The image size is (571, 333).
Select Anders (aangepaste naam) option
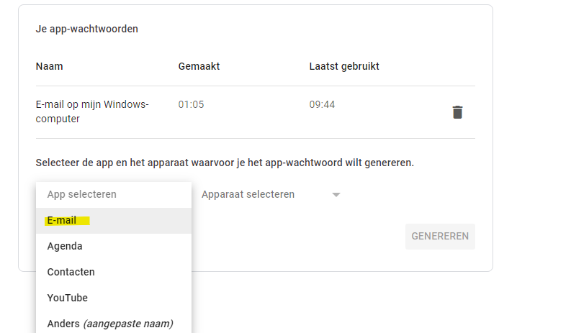tap(109, 324)
